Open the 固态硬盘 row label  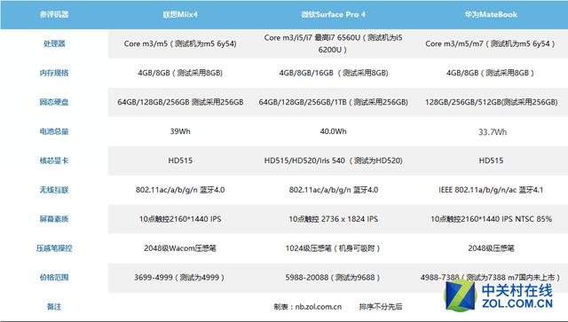pyautogui.click(x=54, y=102)
